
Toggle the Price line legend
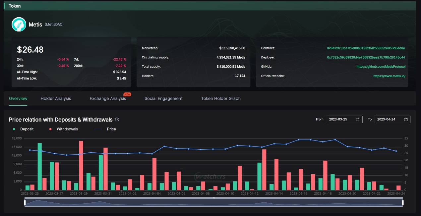[105, 129]
